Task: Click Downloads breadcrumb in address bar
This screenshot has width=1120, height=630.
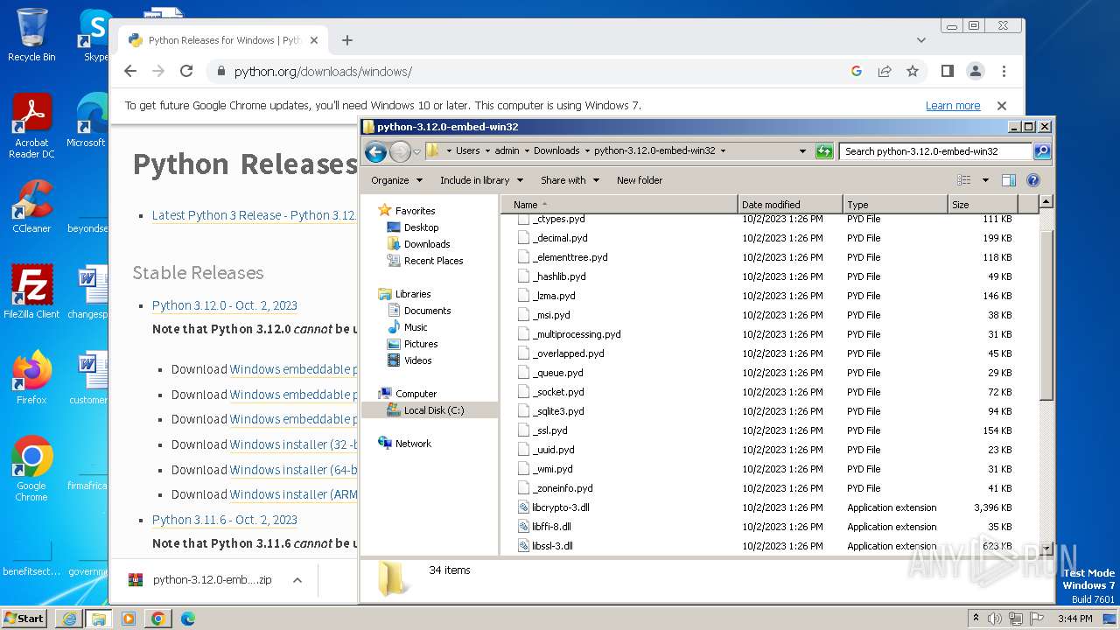Action: 556,150
